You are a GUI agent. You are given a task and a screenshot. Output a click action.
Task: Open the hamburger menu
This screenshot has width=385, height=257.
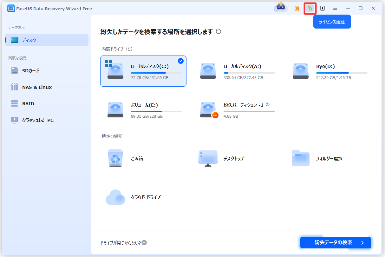click(335, 8)
